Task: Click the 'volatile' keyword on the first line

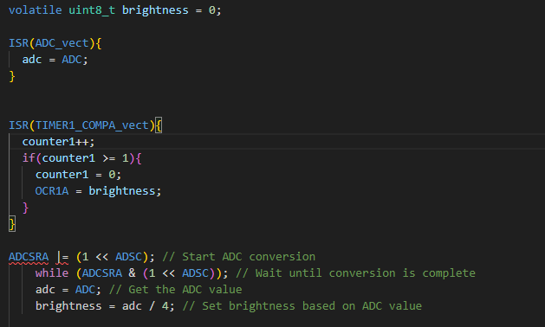Action: click(x=36, y=10)
